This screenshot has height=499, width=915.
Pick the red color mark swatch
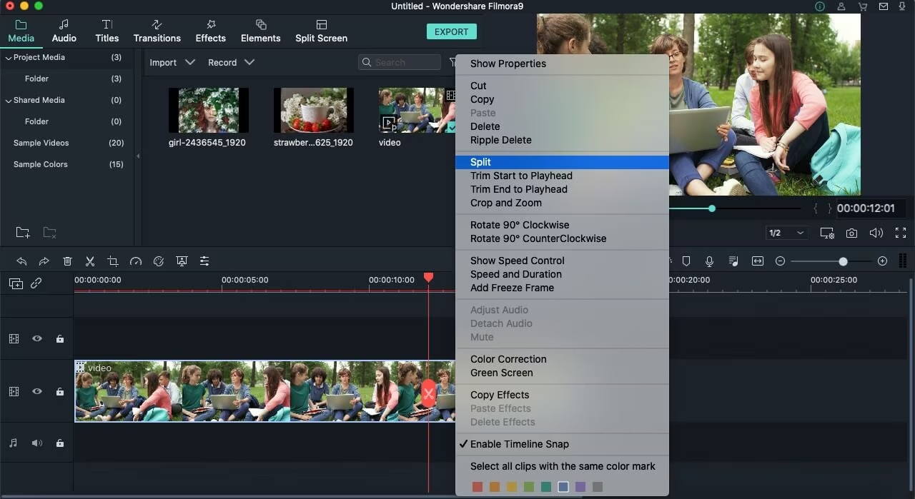pos(478,486)
